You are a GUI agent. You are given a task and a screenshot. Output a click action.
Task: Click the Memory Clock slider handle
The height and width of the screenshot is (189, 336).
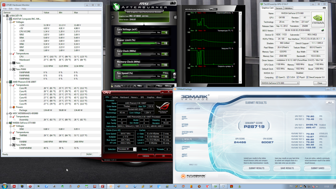point(138,65)
